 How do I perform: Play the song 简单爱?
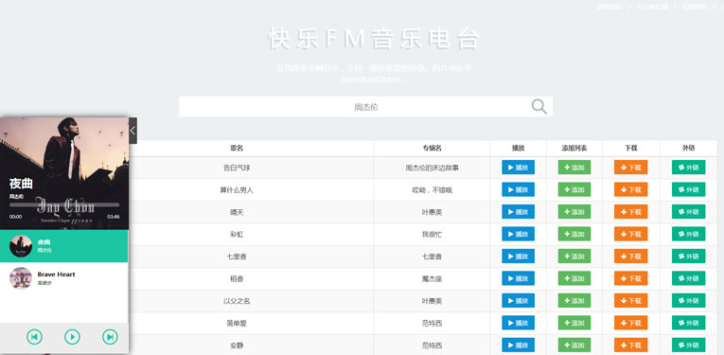coord(518,322)
